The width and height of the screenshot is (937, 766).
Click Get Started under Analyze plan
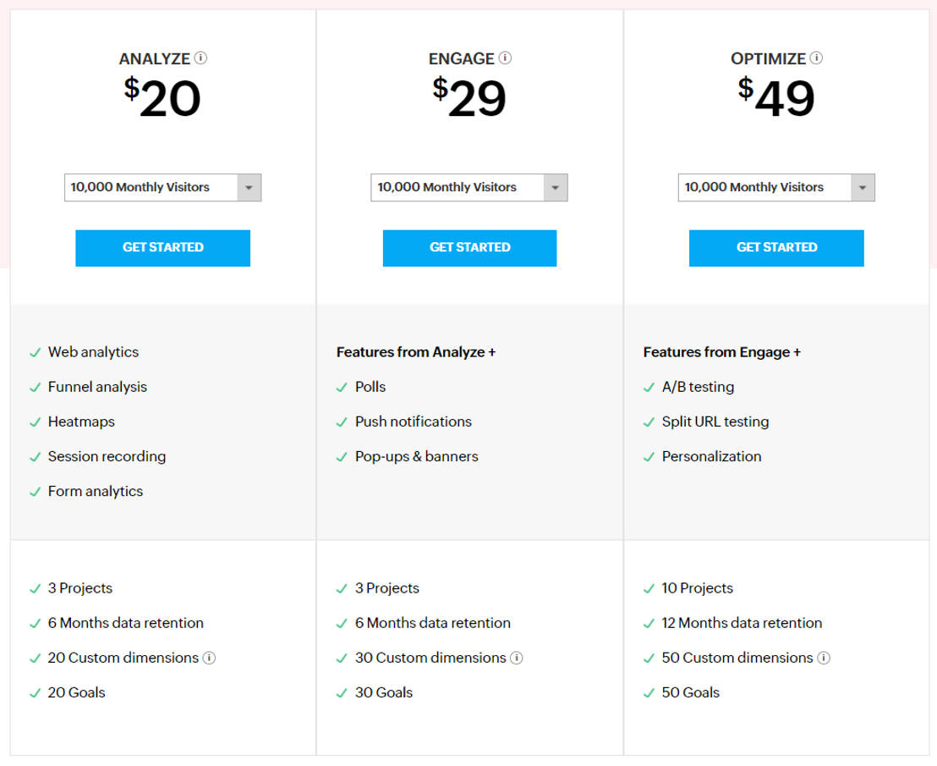coord(162,247)
